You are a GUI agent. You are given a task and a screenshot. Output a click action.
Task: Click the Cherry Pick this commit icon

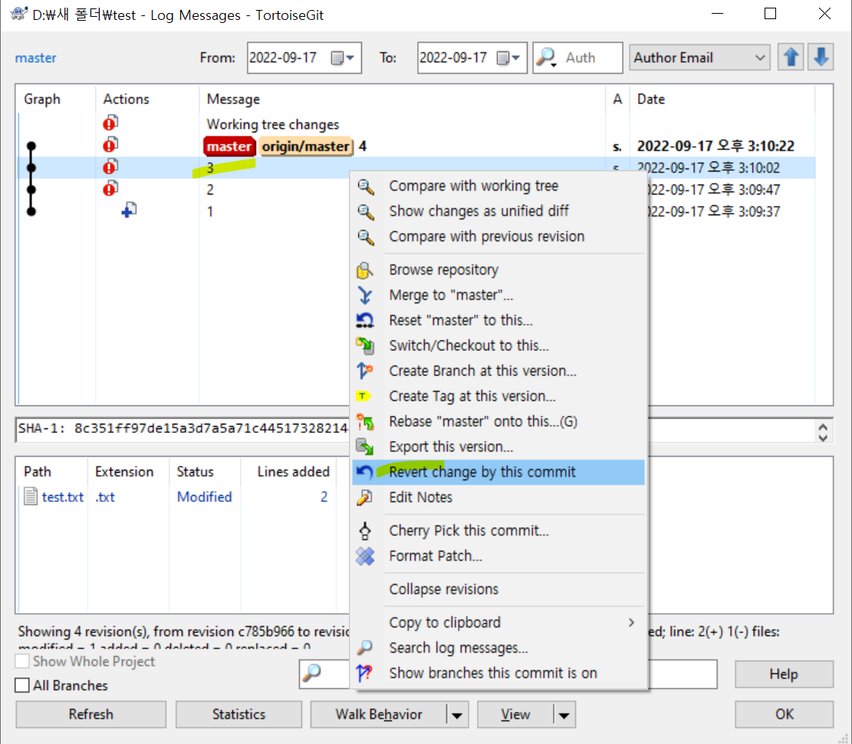pyautogui.click(x=365, y=530)
